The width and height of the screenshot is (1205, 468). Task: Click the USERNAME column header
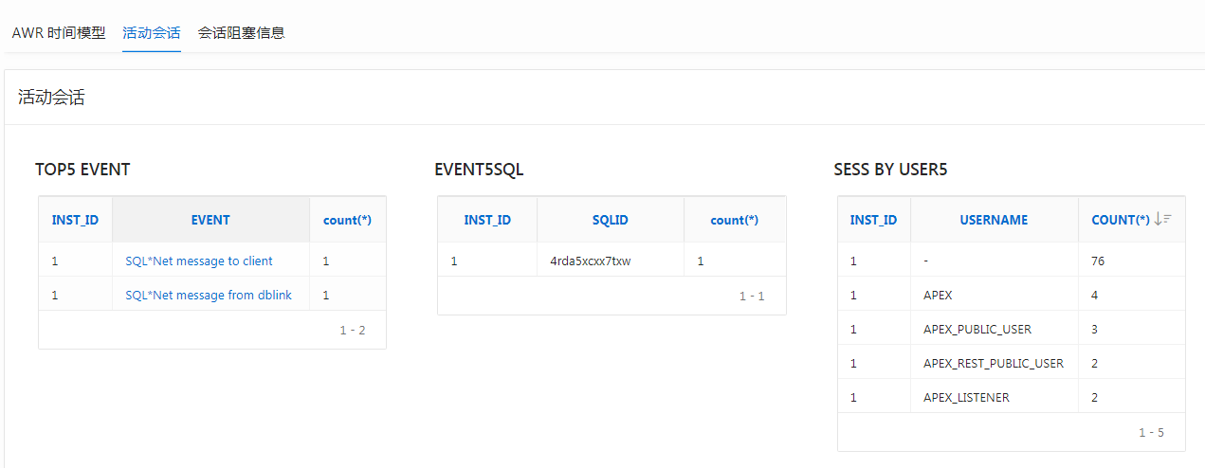coord(994,220)
